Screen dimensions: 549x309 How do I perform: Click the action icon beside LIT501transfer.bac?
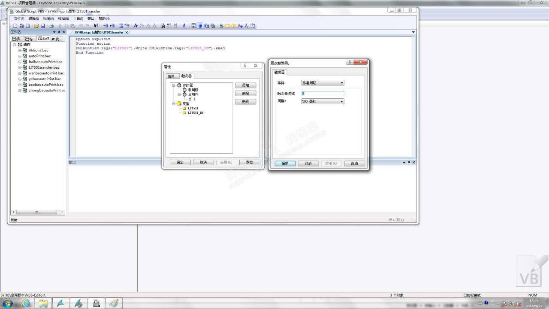25,67
